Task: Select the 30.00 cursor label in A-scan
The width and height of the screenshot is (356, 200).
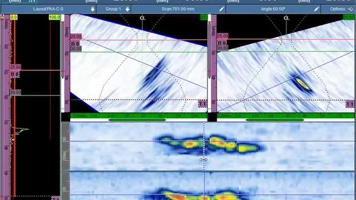Action: tap(16, 92)
